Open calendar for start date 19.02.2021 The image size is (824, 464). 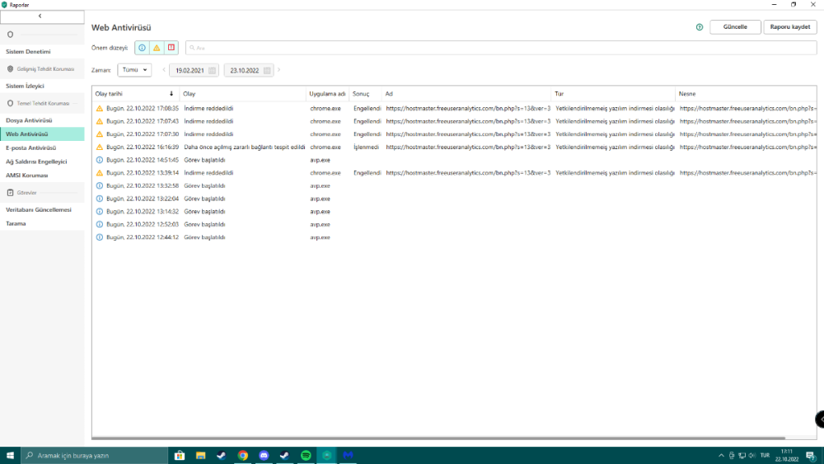(212, 70)
